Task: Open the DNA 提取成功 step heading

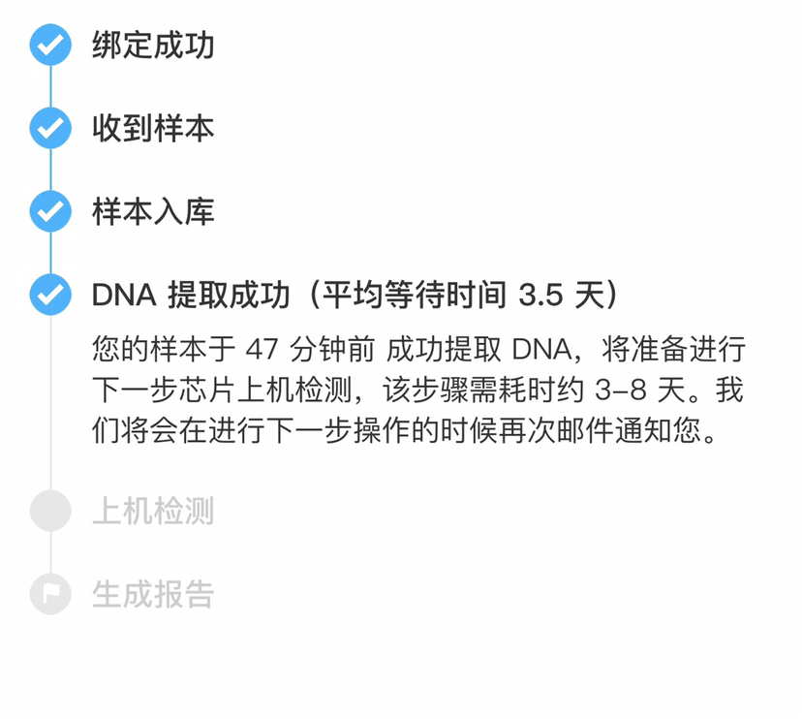Action: 191,295
